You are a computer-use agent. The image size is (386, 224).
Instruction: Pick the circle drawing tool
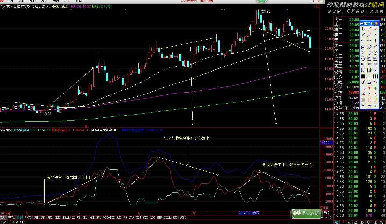coord(376,52)
